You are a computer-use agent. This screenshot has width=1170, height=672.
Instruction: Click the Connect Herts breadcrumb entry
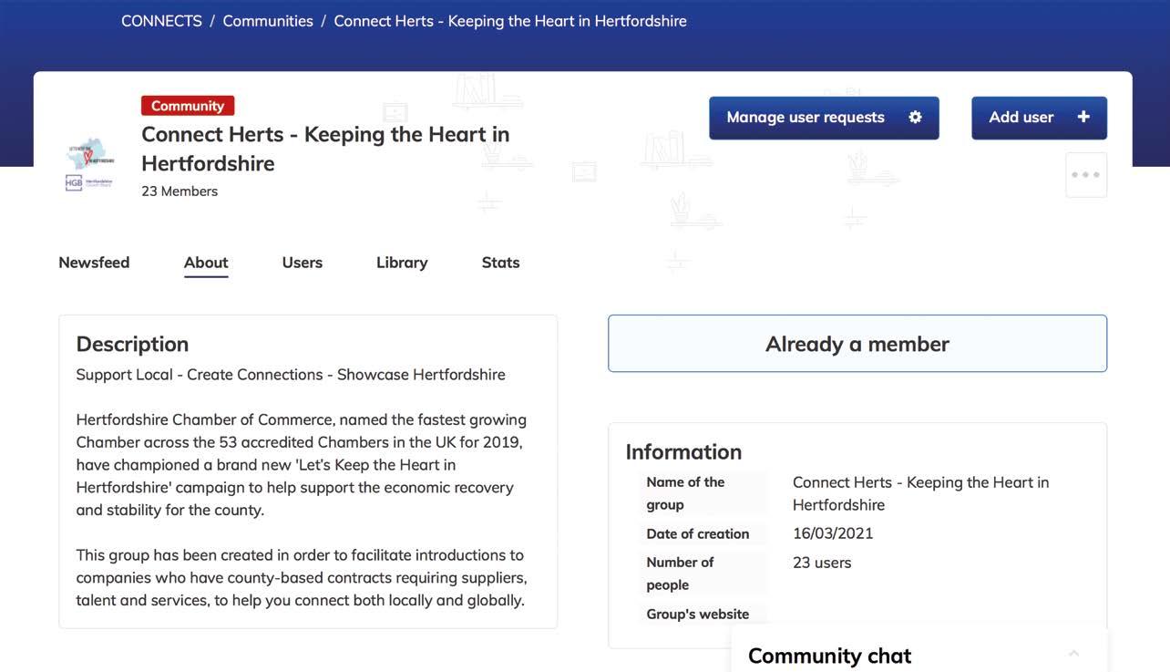pyautogui.click(x=510, y=20)
